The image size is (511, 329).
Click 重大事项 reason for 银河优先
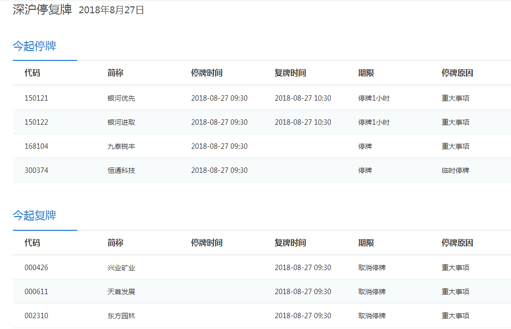pos(455,98)
